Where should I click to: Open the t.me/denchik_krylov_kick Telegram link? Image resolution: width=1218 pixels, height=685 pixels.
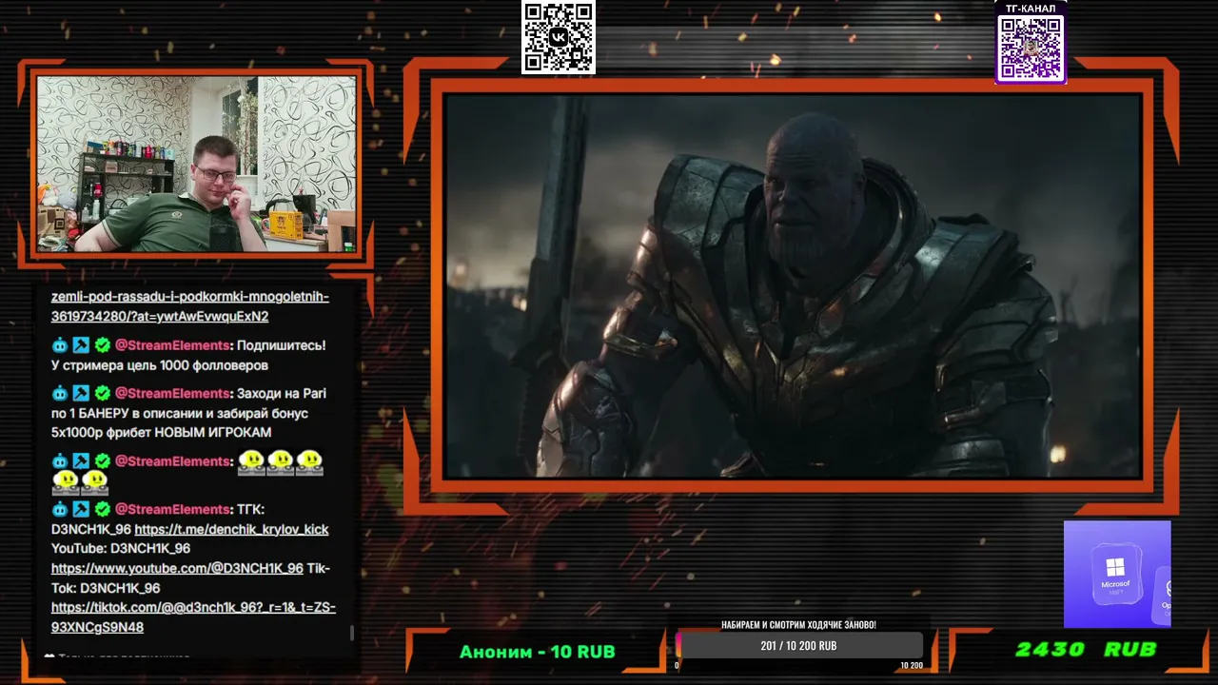pos(231,529)
